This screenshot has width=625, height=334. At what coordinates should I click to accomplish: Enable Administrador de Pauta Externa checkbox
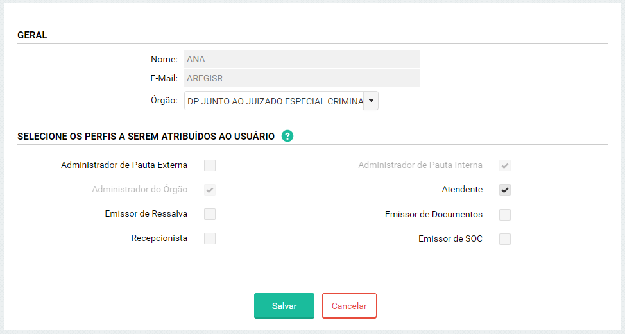point(210,165)
